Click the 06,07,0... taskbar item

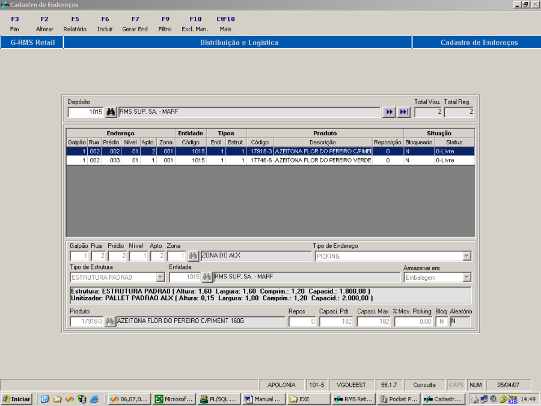pyautogui.click(x=129, y=399)
